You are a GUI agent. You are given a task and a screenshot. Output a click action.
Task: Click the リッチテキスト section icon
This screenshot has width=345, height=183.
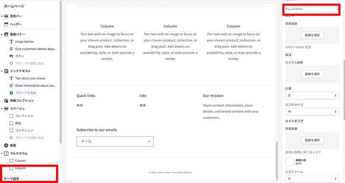click(x=6, y=71)
